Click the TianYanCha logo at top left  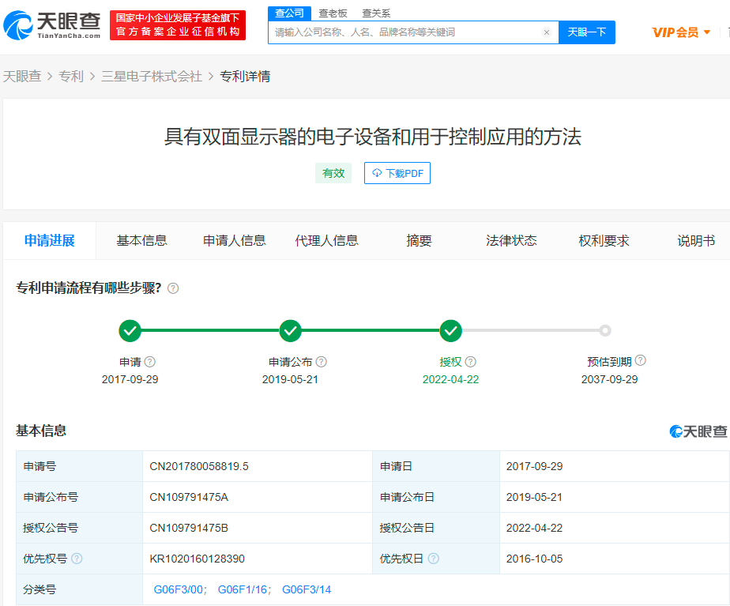point(52,25)
